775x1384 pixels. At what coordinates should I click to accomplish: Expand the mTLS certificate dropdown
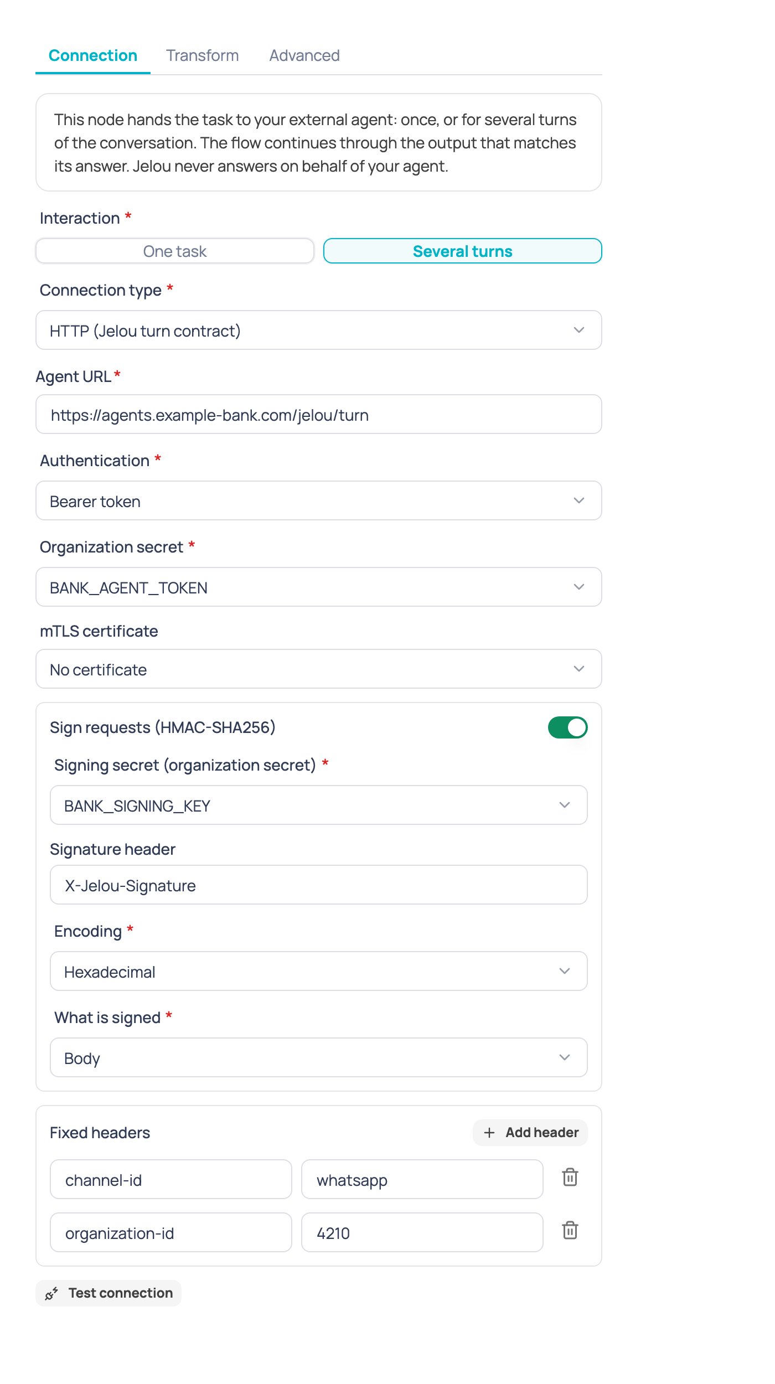(319, 669)
